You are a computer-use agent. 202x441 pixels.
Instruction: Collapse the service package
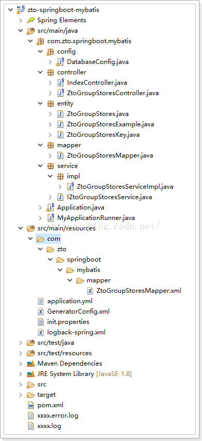41,166
